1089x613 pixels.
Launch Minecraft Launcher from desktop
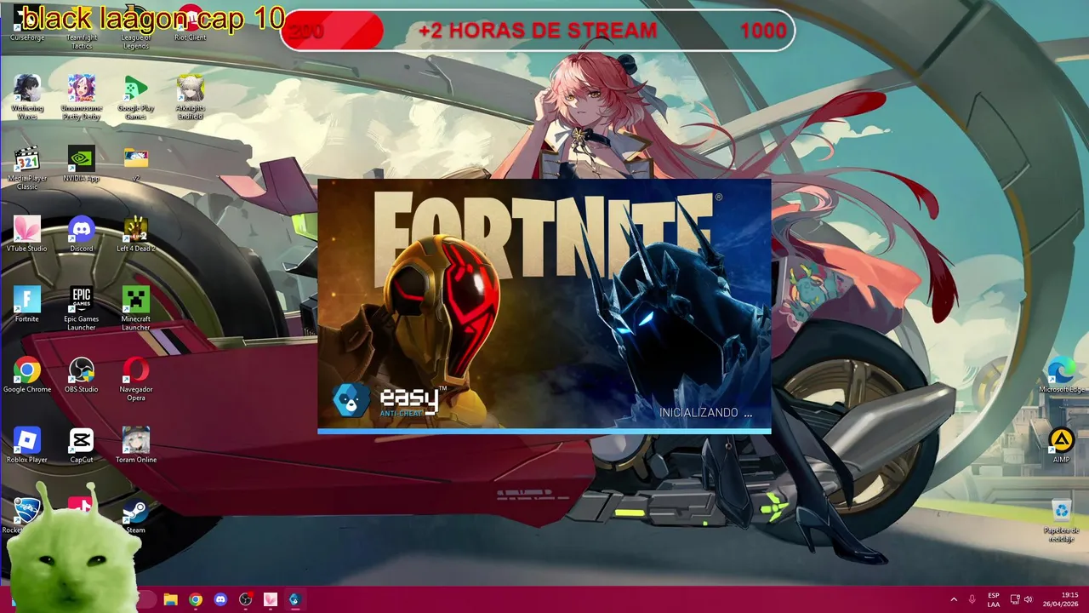tap(135, 308)
